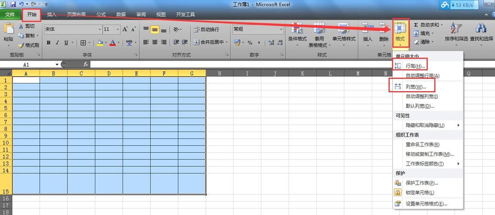Switch to the 页面布局 ribbon tab
This screenshot has height=215, width=495.
pos(76,15)
